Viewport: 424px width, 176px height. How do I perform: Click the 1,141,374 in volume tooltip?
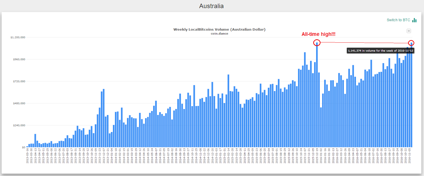click(380, 51)
